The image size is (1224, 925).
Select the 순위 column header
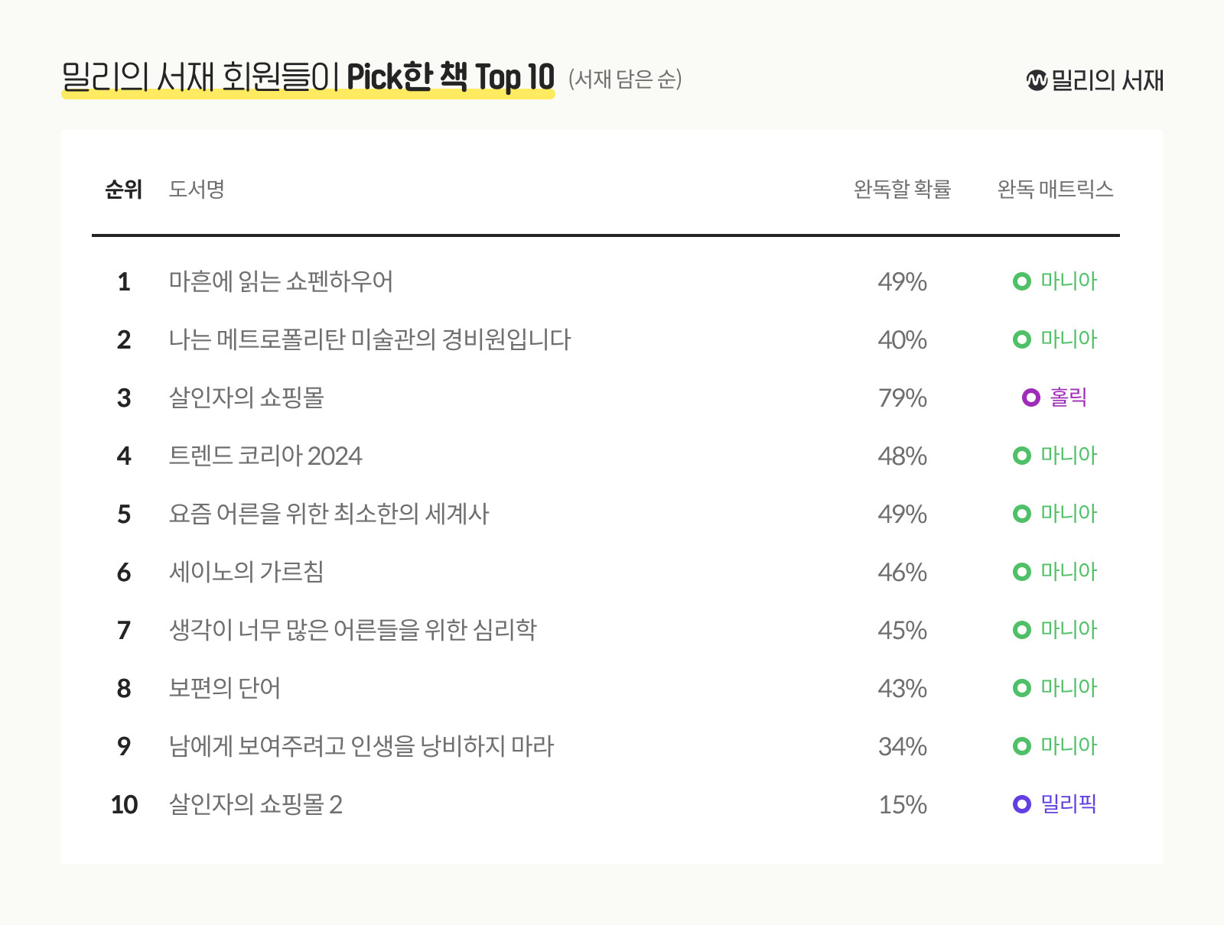pyautogui.click(x=124, y=189)
